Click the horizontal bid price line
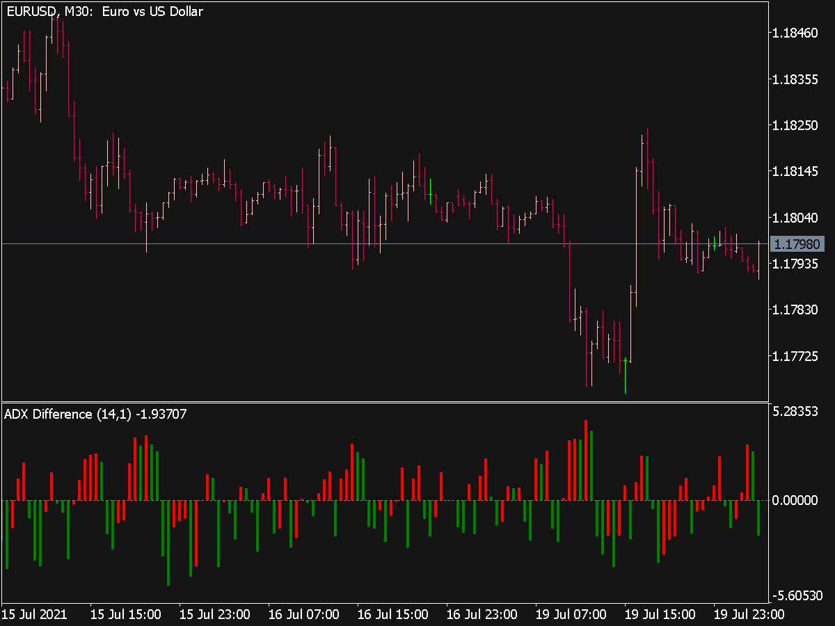 point(385,243)
